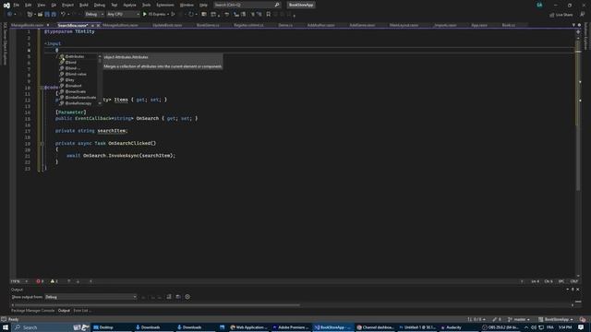This screenshot has width=591, height=332.
Task: Click the Save All toolbar icon
Action: [x=54, y=15]
